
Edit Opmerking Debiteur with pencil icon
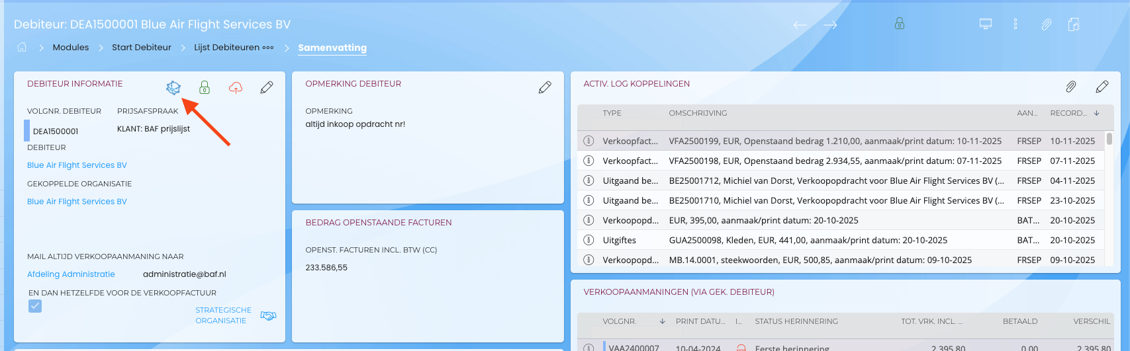(545, 87)
